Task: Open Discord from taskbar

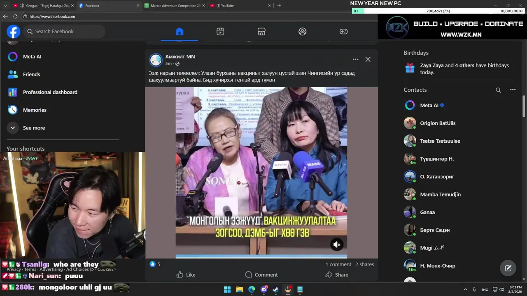Action: pos(264,289)
